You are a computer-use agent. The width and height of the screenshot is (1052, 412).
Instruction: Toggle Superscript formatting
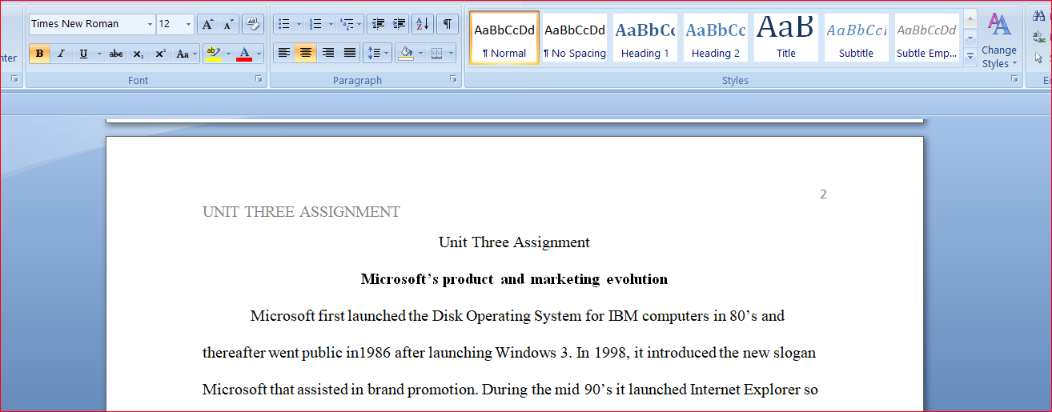pyautogui.click(x=160, y=54)
